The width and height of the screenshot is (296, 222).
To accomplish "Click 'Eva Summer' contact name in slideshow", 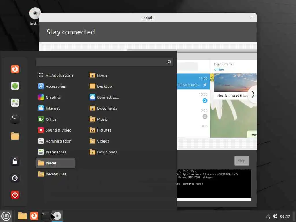I will (x=224, y=64).
